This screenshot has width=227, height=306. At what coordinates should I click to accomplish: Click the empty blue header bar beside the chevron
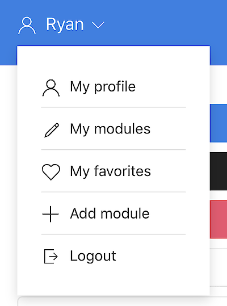coord(166,23)
